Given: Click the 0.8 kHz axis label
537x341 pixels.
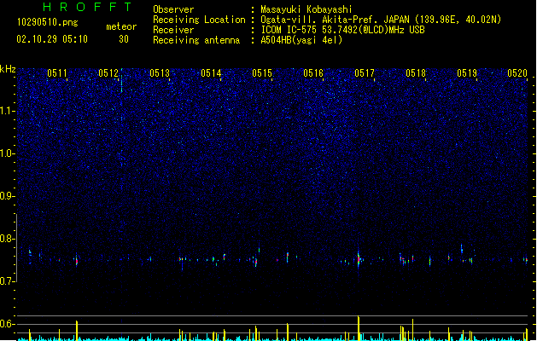Looking at the screenshot, I should point(7,239).
